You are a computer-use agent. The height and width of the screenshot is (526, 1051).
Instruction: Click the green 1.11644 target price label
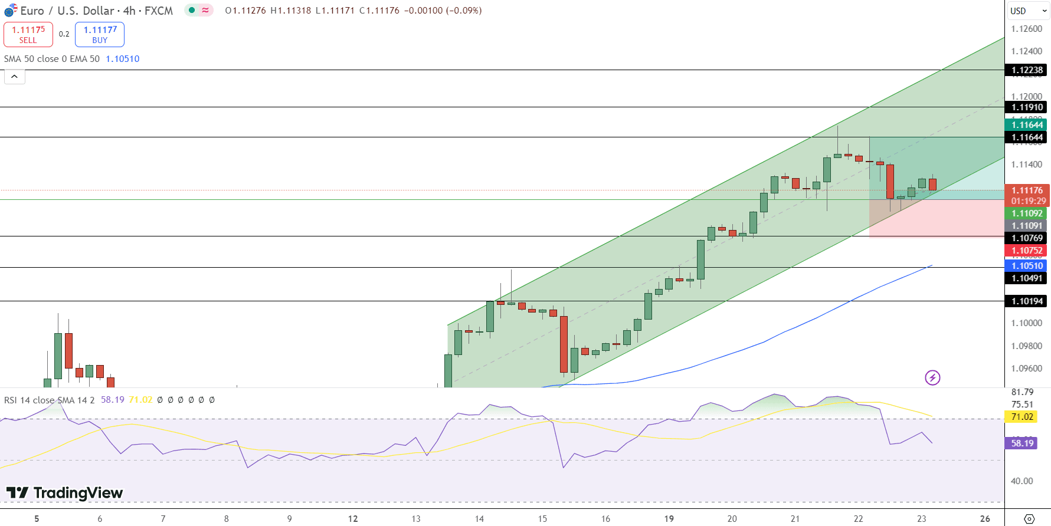pos(1026,124)
